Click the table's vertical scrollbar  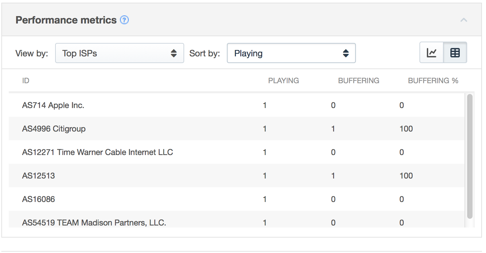pos(470,156)
